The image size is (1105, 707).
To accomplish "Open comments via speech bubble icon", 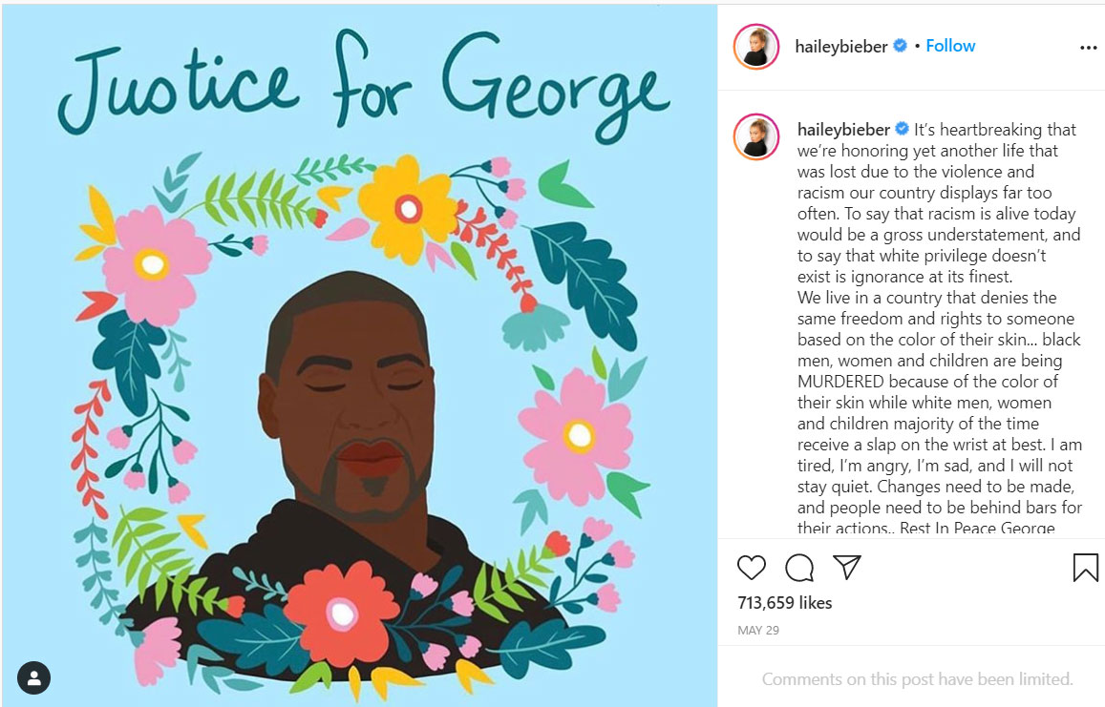I will click(x=799, y=568).
